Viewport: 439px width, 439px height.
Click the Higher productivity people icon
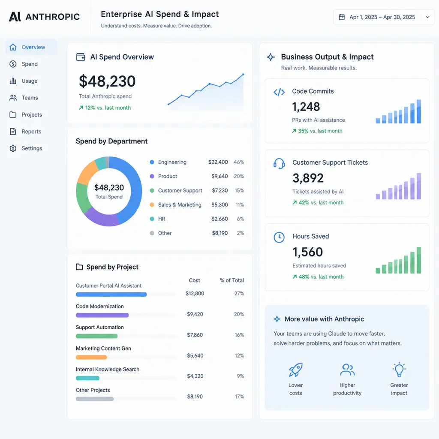pyautogui.click(x=347, y=370)
